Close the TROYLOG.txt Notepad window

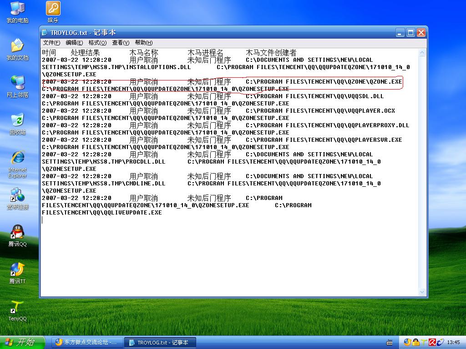pos(421,33)
